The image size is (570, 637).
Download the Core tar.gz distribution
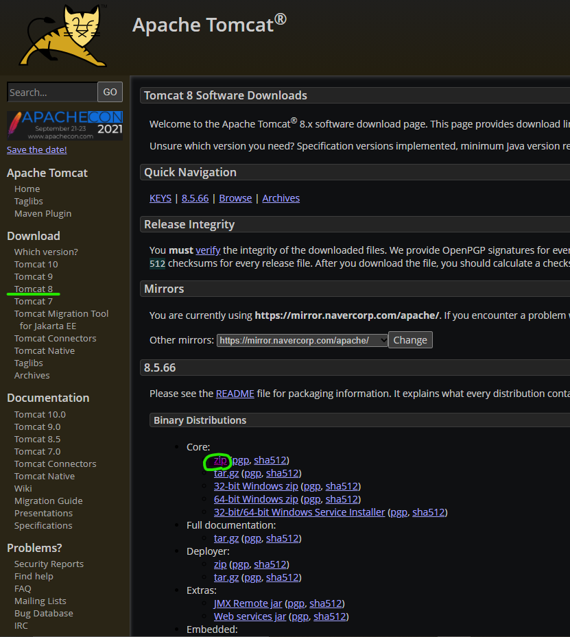point(226,473)
